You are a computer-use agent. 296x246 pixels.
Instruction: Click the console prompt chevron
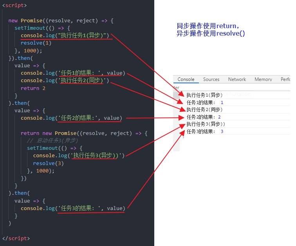coord(183,137)
